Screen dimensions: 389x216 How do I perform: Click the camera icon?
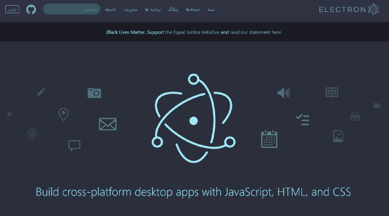click(94, 93)
